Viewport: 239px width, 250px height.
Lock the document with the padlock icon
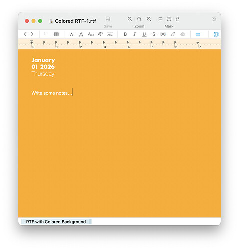178,19
